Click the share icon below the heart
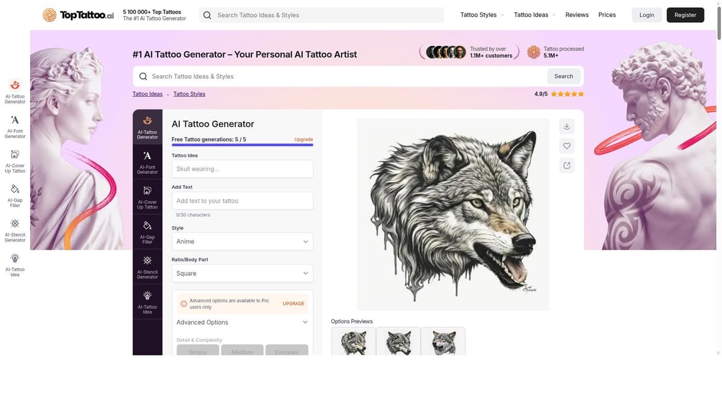Screen dimensions: 722x406 pyautogui.click(x=567, y=165)
